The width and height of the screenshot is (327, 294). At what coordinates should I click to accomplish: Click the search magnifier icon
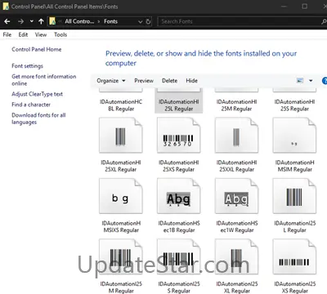pos(324,21)
